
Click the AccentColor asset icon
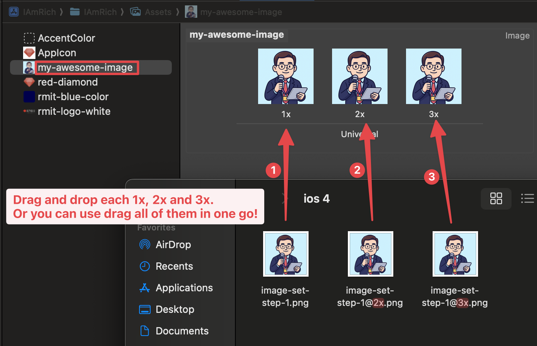coord(29,38)
